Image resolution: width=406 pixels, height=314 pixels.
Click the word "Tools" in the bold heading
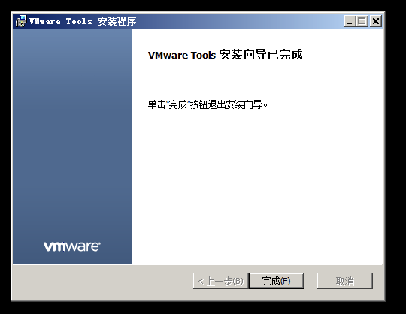point(203,55)
